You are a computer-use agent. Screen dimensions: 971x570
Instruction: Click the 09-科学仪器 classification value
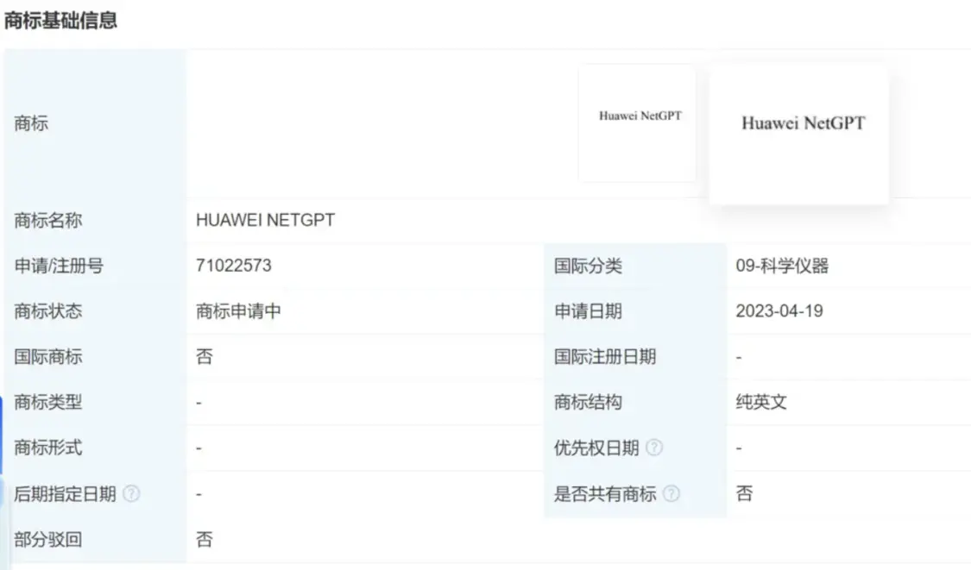point(782,266)
